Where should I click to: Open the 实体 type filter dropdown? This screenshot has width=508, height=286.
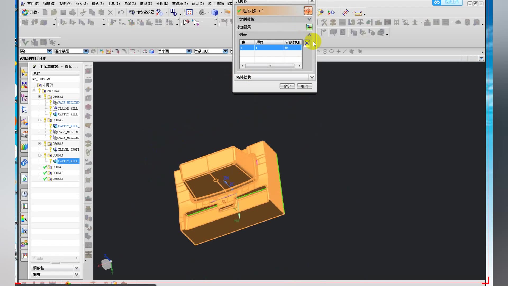[49, 51]
